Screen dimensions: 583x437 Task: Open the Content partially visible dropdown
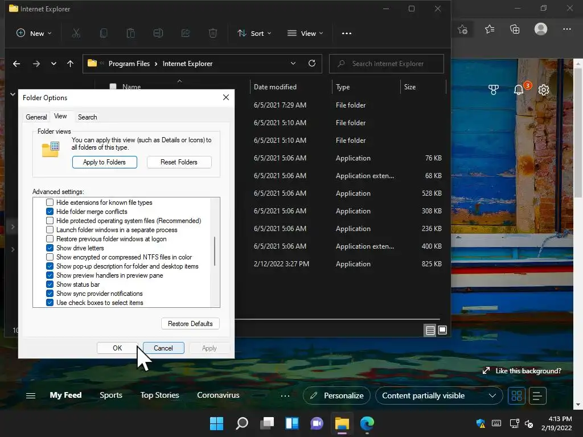point(439,396)
